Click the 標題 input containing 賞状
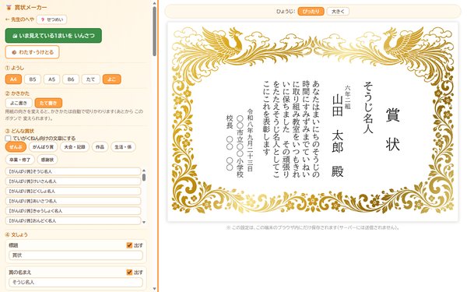This screenshot has height=292, width=467. click(x=76, y=255)
